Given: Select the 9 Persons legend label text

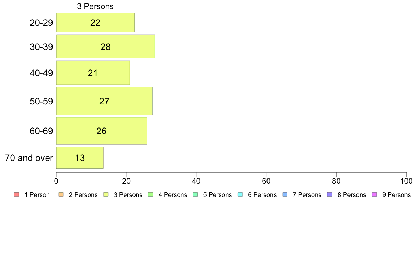Looking at the screenshot, I should click(396, 195).
